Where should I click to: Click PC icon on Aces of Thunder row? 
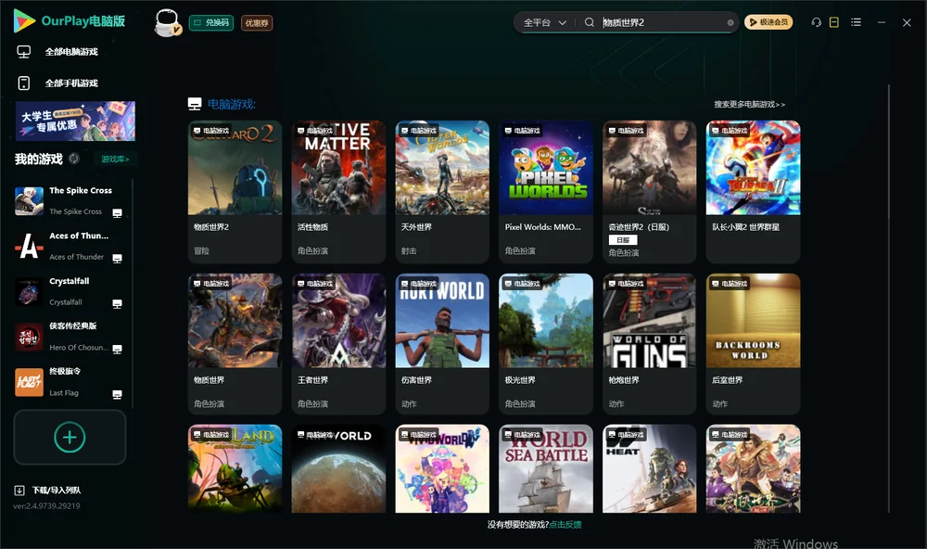click(117, 259)
